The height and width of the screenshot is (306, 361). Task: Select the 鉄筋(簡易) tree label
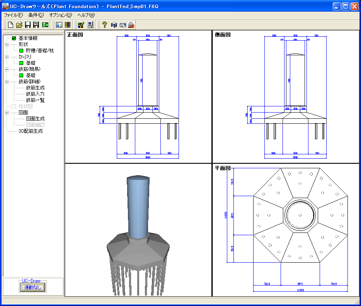tap(29, 69)
